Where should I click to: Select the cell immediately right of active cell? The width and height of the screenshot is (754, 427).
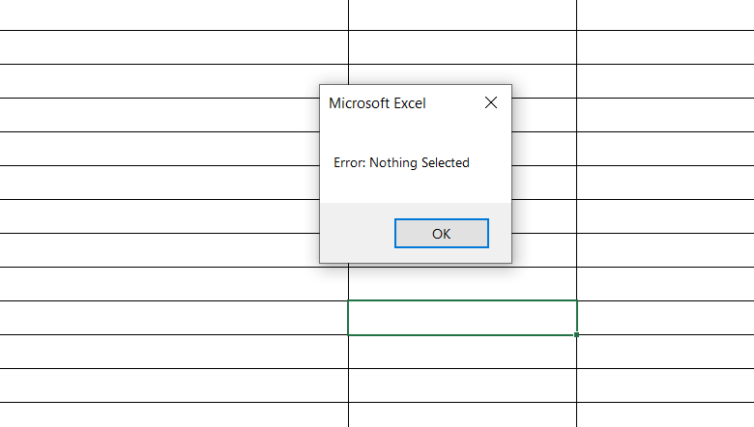pos(665,318)
